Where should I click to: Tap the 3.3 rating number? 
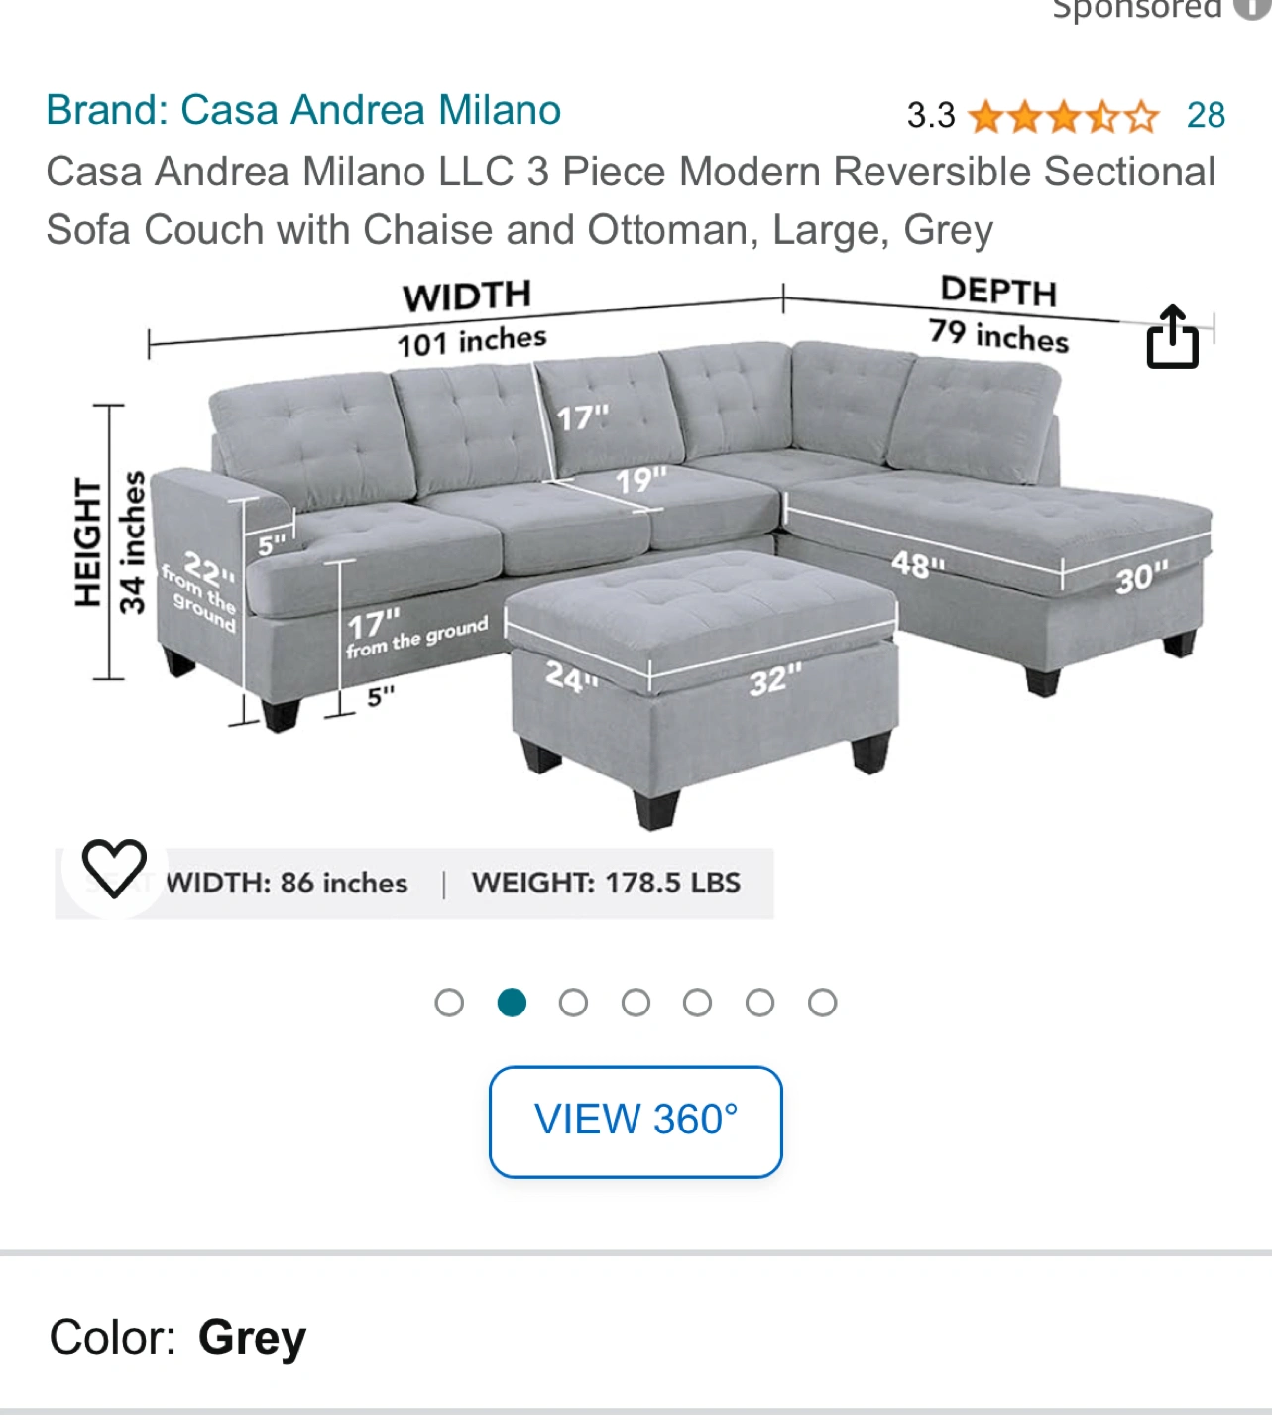[931, 116]
